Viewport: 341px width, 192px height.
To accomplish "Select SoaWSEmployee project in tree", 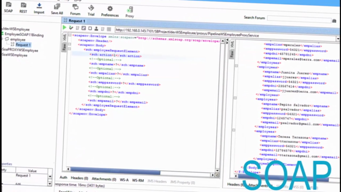I will pos(14,55).
